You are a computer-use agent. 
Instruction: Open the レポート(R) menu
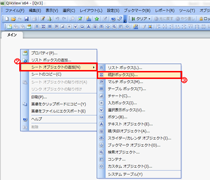click(x=165, y=10)
